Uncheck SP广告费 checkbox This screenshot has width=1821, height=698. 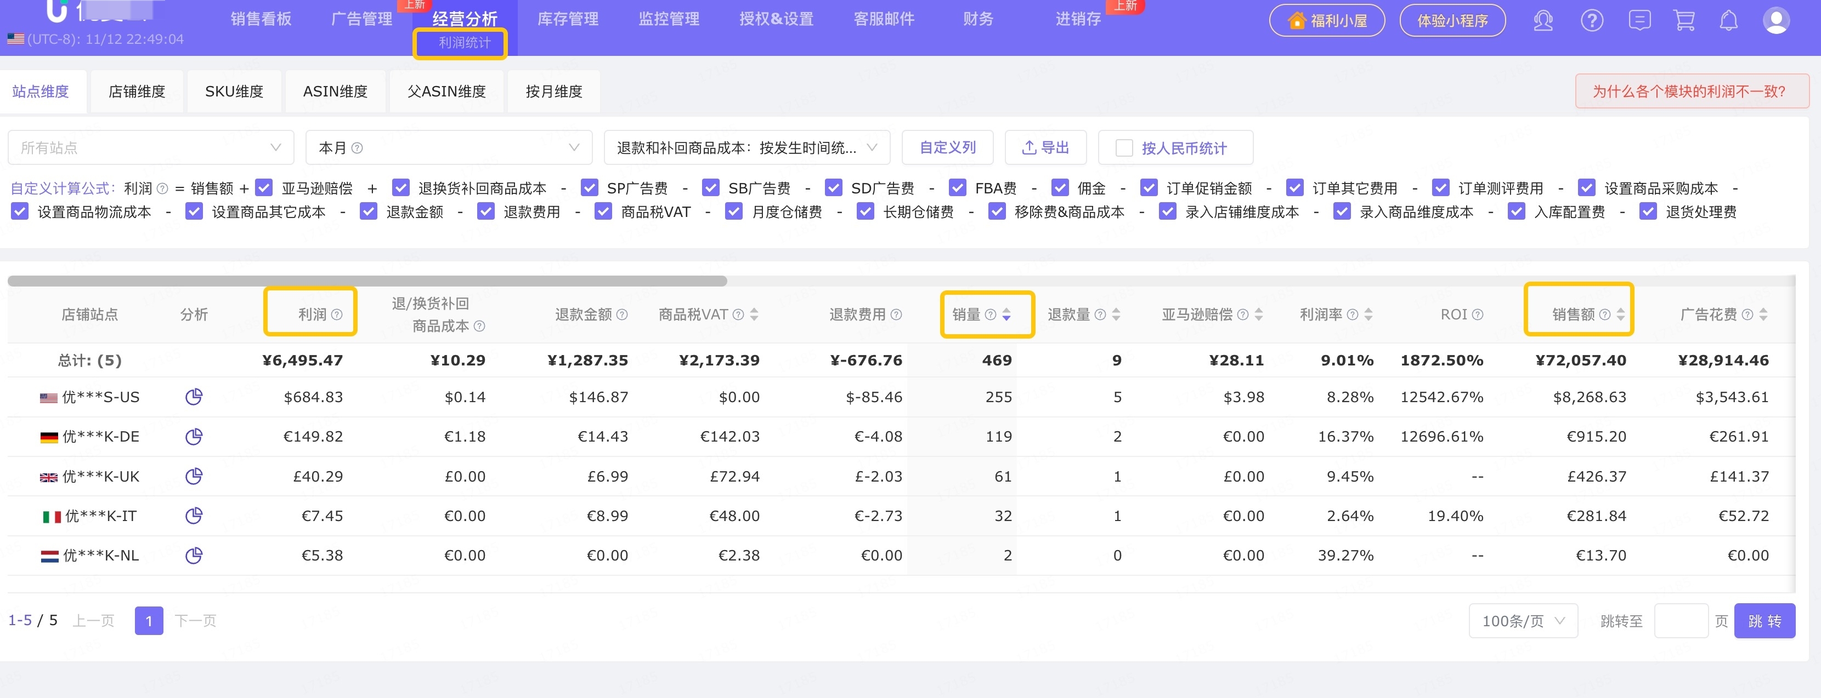tap(589, 188)
